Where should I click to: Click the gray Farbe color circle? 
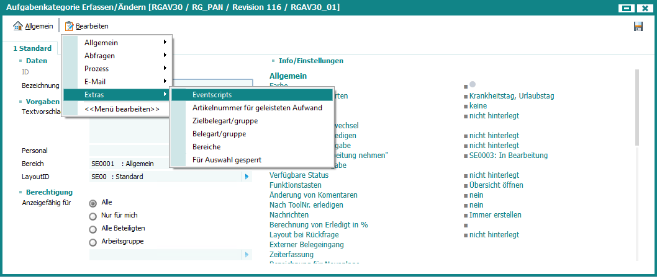click(473, 84)
